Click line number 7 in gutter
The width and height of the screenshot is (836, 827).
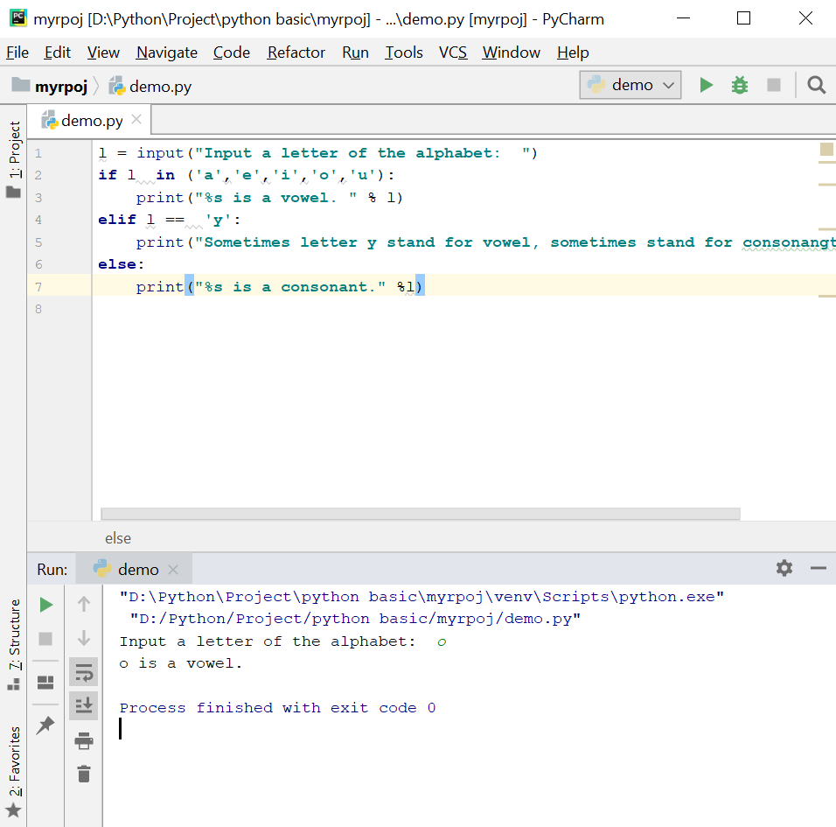(38, 287)
